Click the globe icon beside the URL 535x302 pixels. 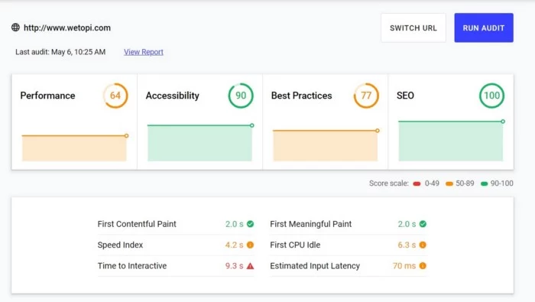coord(16,28)
